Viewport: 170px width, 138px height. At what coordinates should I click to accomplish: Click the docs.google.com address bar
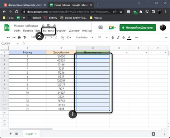pyautogui.click(x=69, y=12)
